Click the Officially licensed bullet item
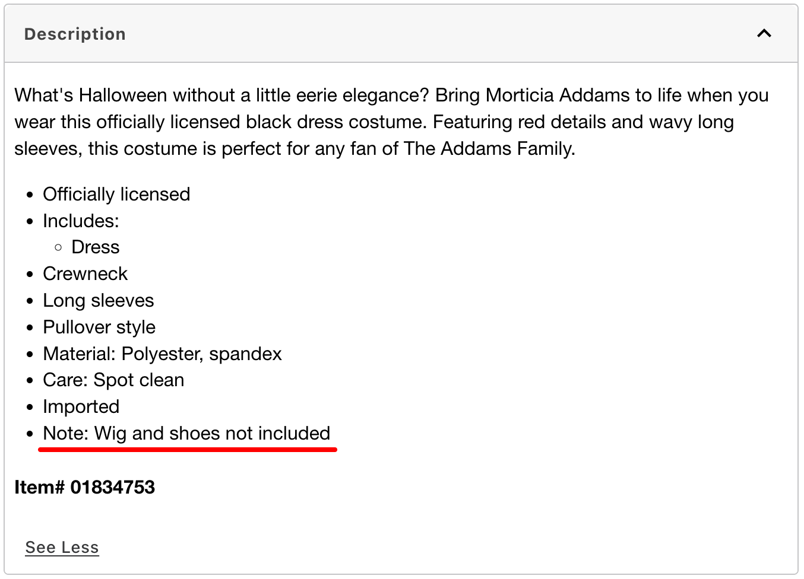804x579 pixels. pos(116,194)
